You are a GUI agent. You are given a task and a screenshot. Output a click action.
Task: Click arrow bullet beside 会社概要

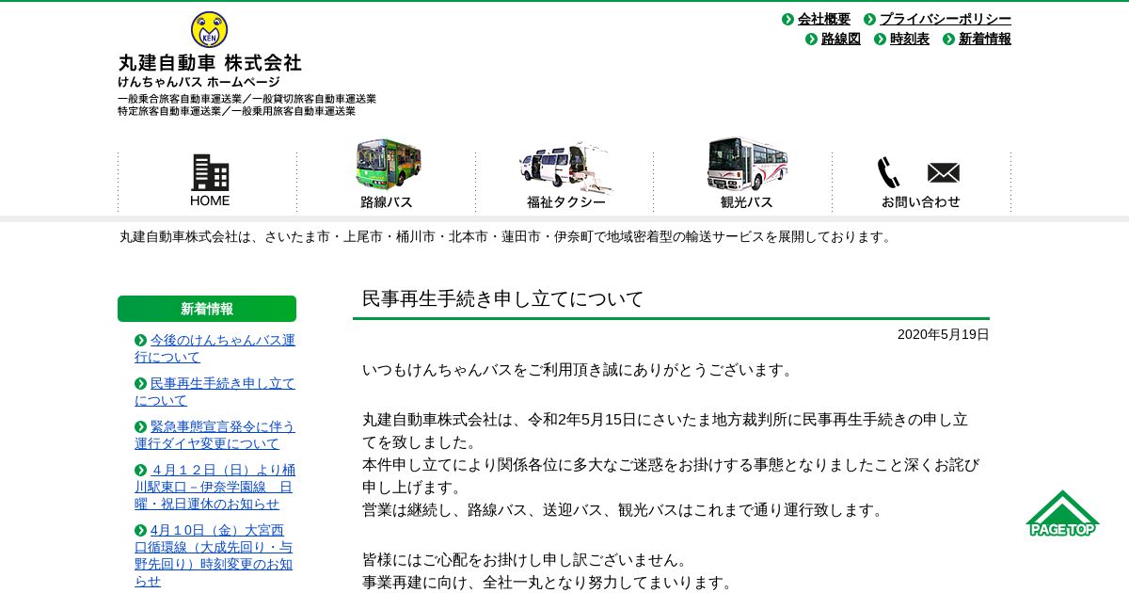tap(787, 19)
